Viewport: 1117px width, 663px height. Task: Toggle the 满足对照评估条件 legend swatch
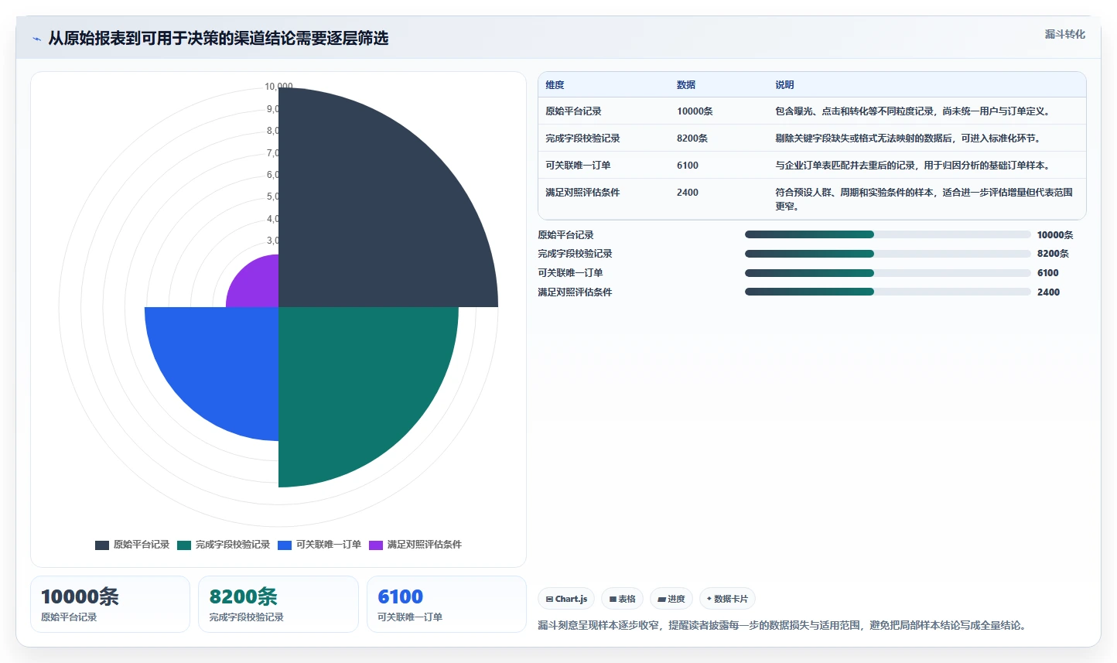click(x=376, y=545)
